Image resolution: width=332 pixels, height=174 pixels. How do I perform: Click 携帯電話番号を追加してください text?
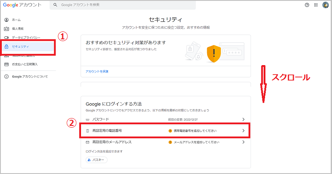pyautogui.click(x=195, y=131)
